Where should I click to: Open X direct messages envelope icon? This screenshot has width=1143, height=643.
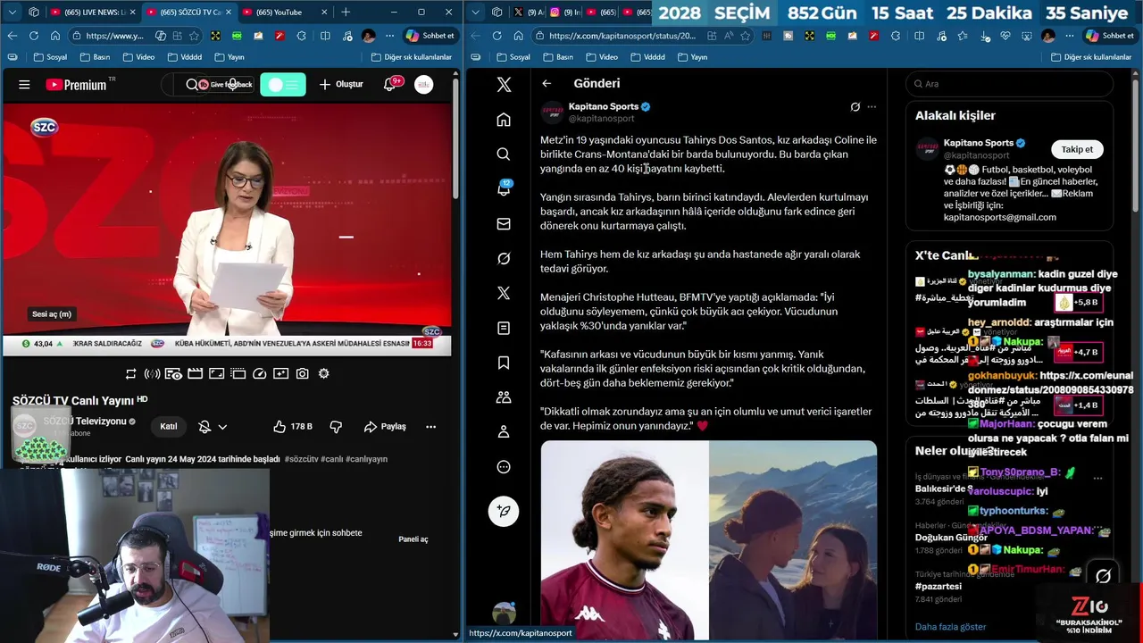pyautogui.click(x=504, y=224)
